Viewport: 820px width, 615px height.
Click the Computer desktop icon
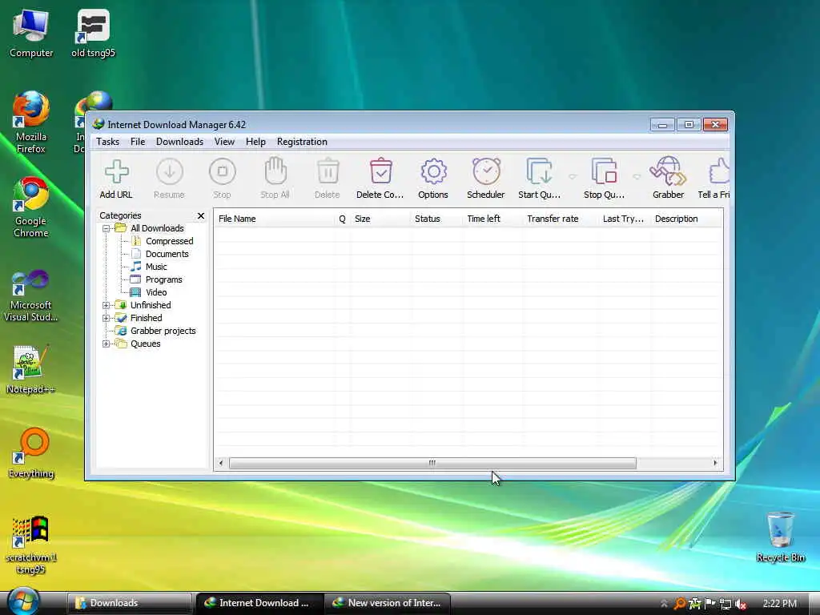click(x=31, y=34)
